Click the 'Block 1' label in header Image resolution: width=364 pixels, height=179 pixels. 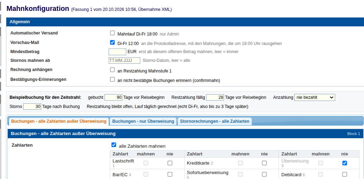(353, 134)
